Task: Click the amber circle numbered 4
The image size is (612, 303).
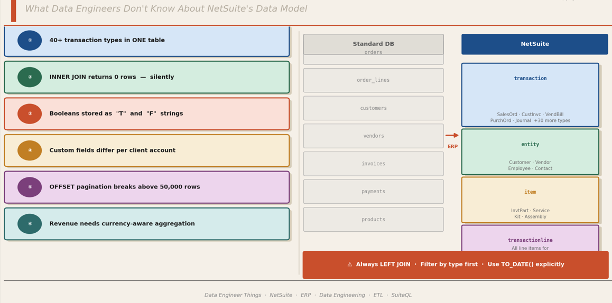Action: (30, 150)
